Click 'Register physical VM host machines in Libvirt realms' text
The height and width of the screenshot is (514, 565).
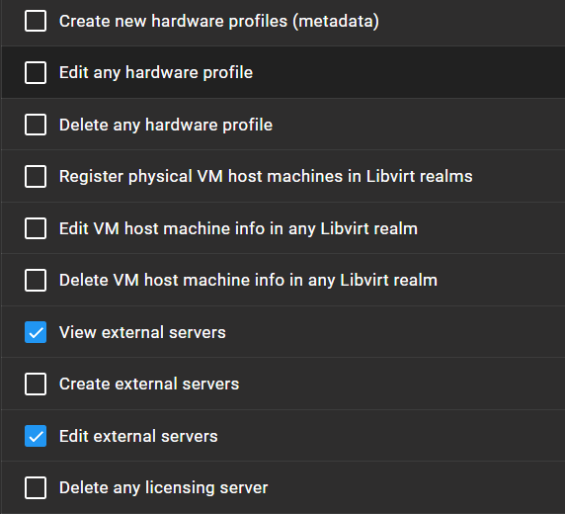[266, 176]
